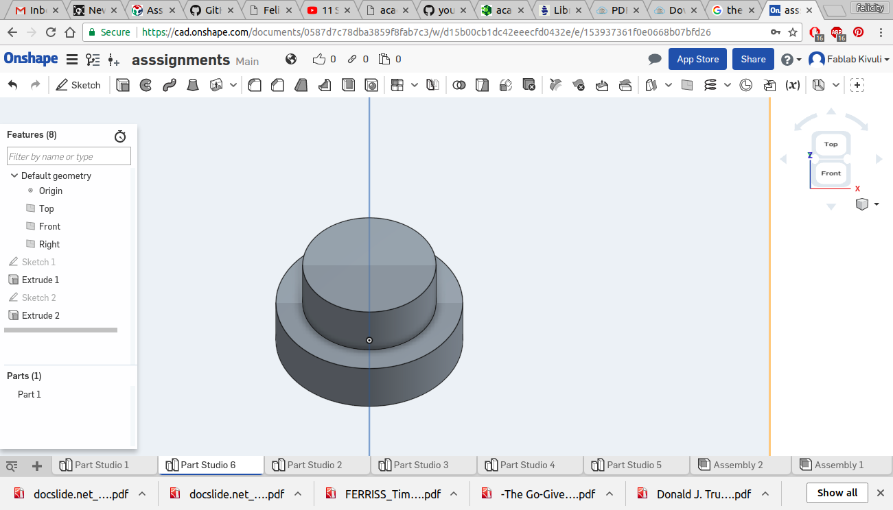Click the Share button

[x=753, y=59]
